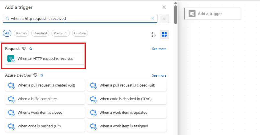Click the Add a trigger panel title
260x135 pixels.
click(x=19, y=7)
